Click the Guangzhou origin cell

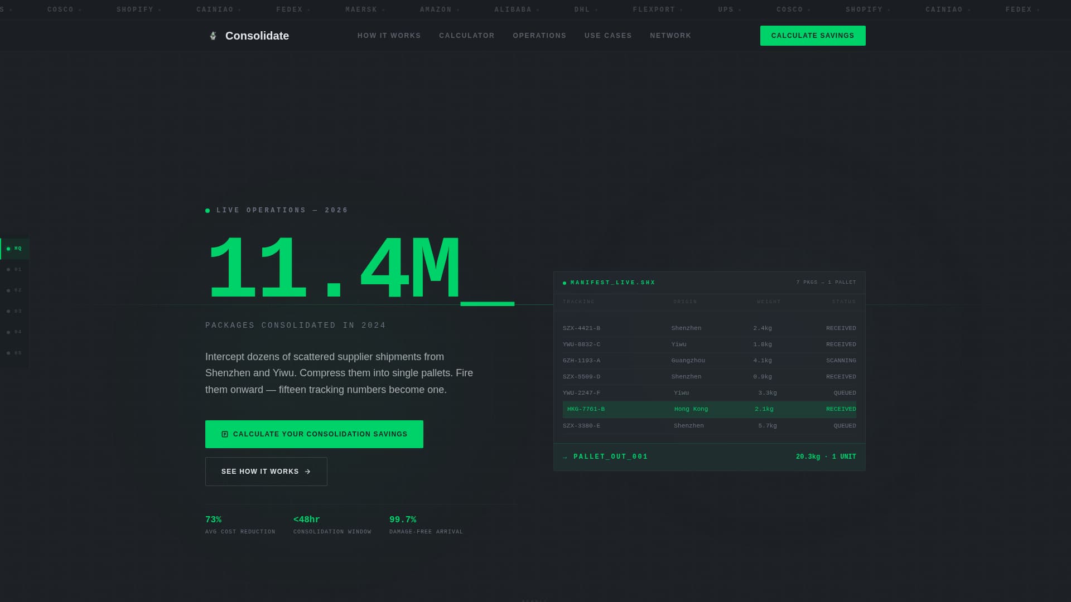[688, 361]
